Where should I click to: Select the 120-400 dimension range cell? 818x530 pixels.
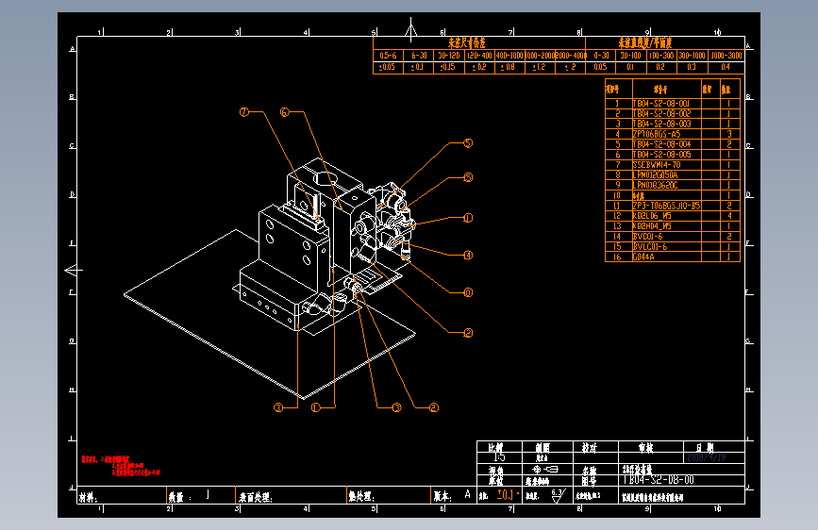[x=479, y=56]
